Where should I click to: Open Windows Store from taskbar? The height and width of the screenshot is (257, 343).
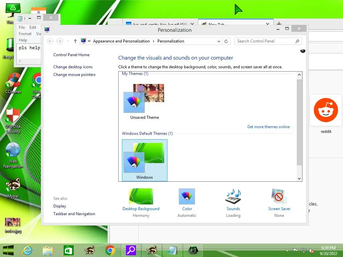point(68,250)
